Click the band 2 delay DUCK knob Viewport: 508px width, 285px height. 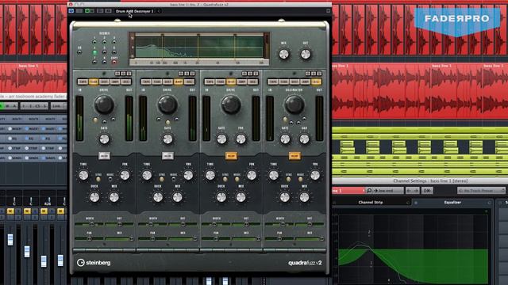tap(158, 197)
